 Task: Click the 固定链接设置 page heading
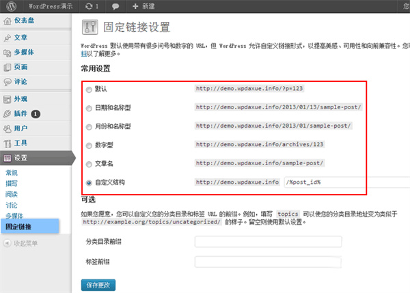pyautogui.click(x=137, y=27)
